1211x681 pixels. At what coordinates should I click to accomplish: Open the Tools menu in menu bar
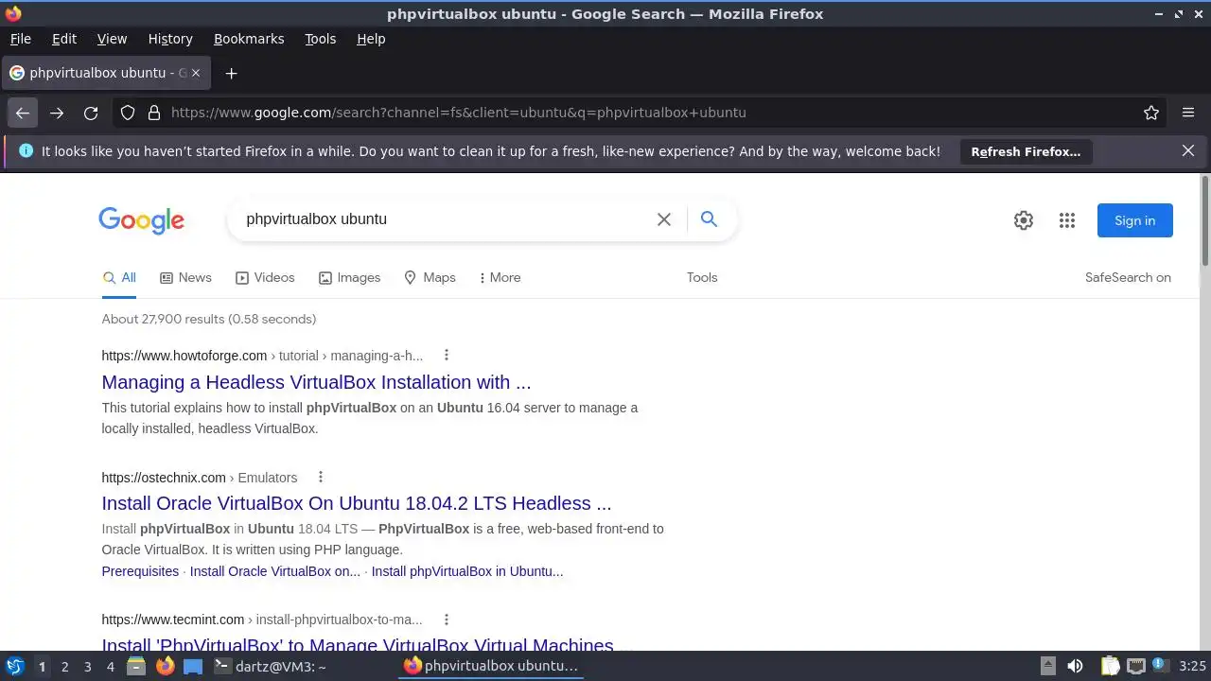321,39
